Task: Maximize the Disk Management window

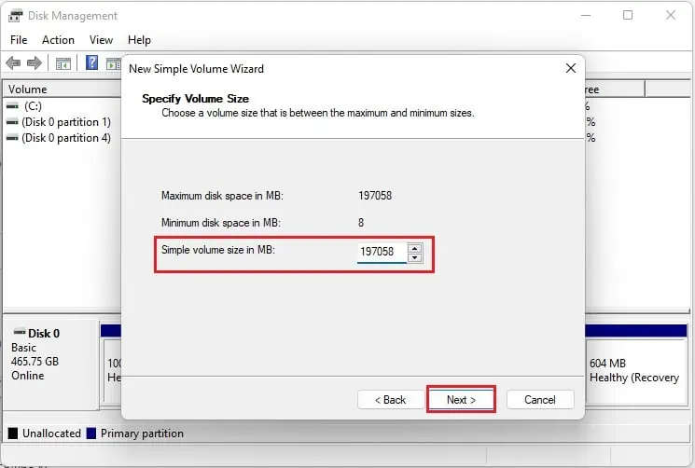Action: point(628,15)
